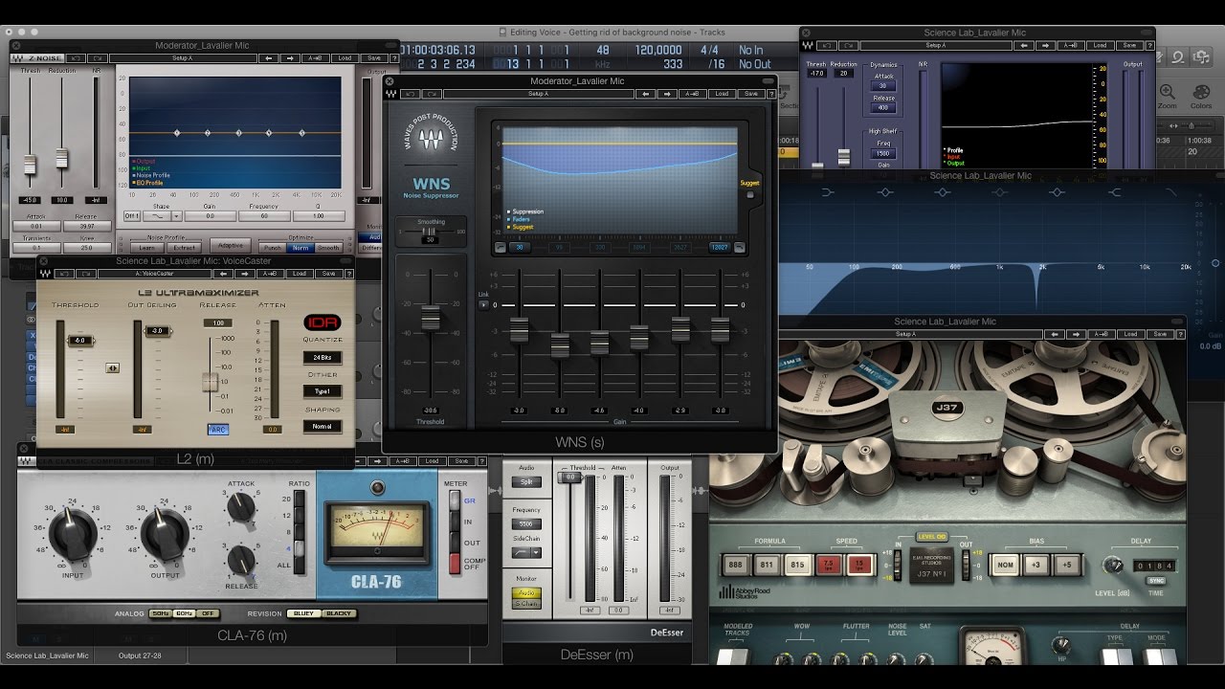
Task: Click Extract noise profile in Z-Noise
Action: (x=184, y=248)
